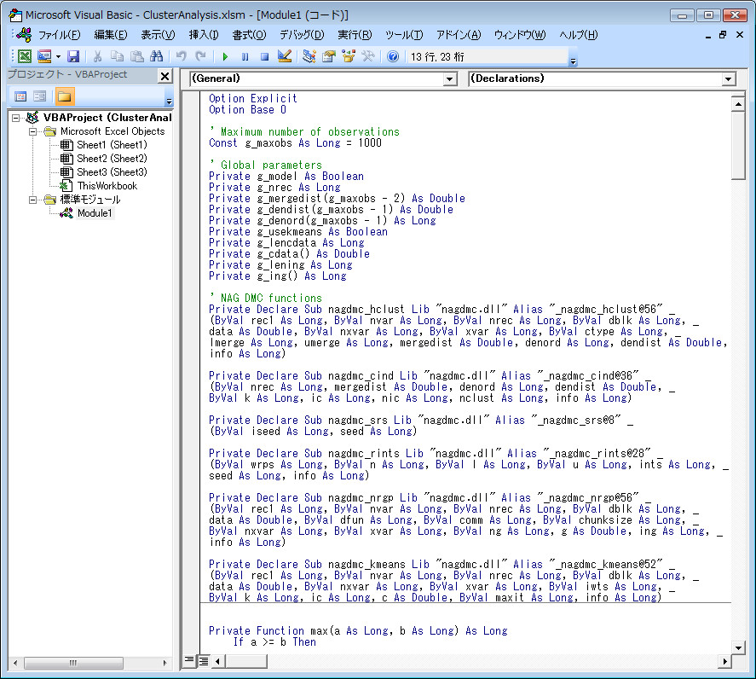
Task: Undo the last edit with the Undo icon
Action: coord(181,55)
